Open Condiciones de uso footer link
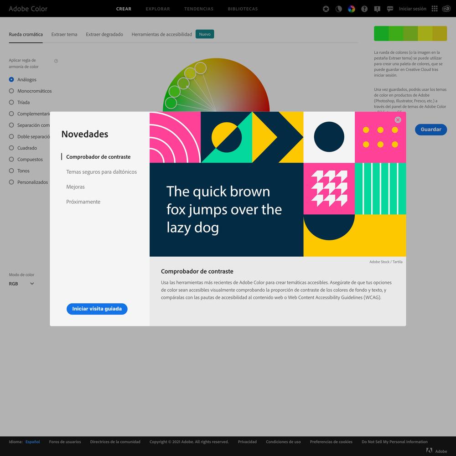The height and width of the screenshot is (456, 456). 283,442
